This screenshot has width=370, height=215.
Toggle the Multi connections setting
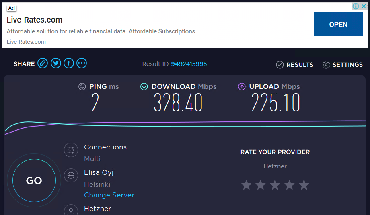[x=92, y=159]
